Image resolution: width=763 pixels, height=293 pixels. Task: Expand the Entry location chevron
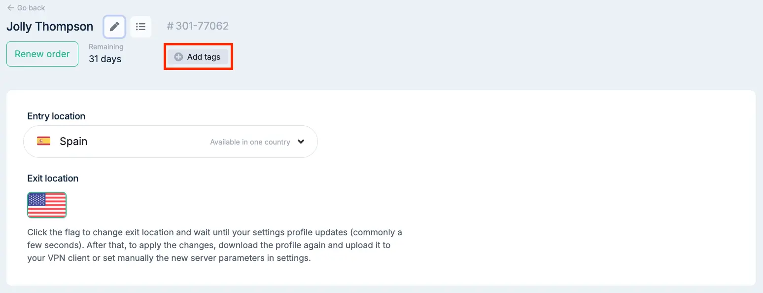click(301, 142)
